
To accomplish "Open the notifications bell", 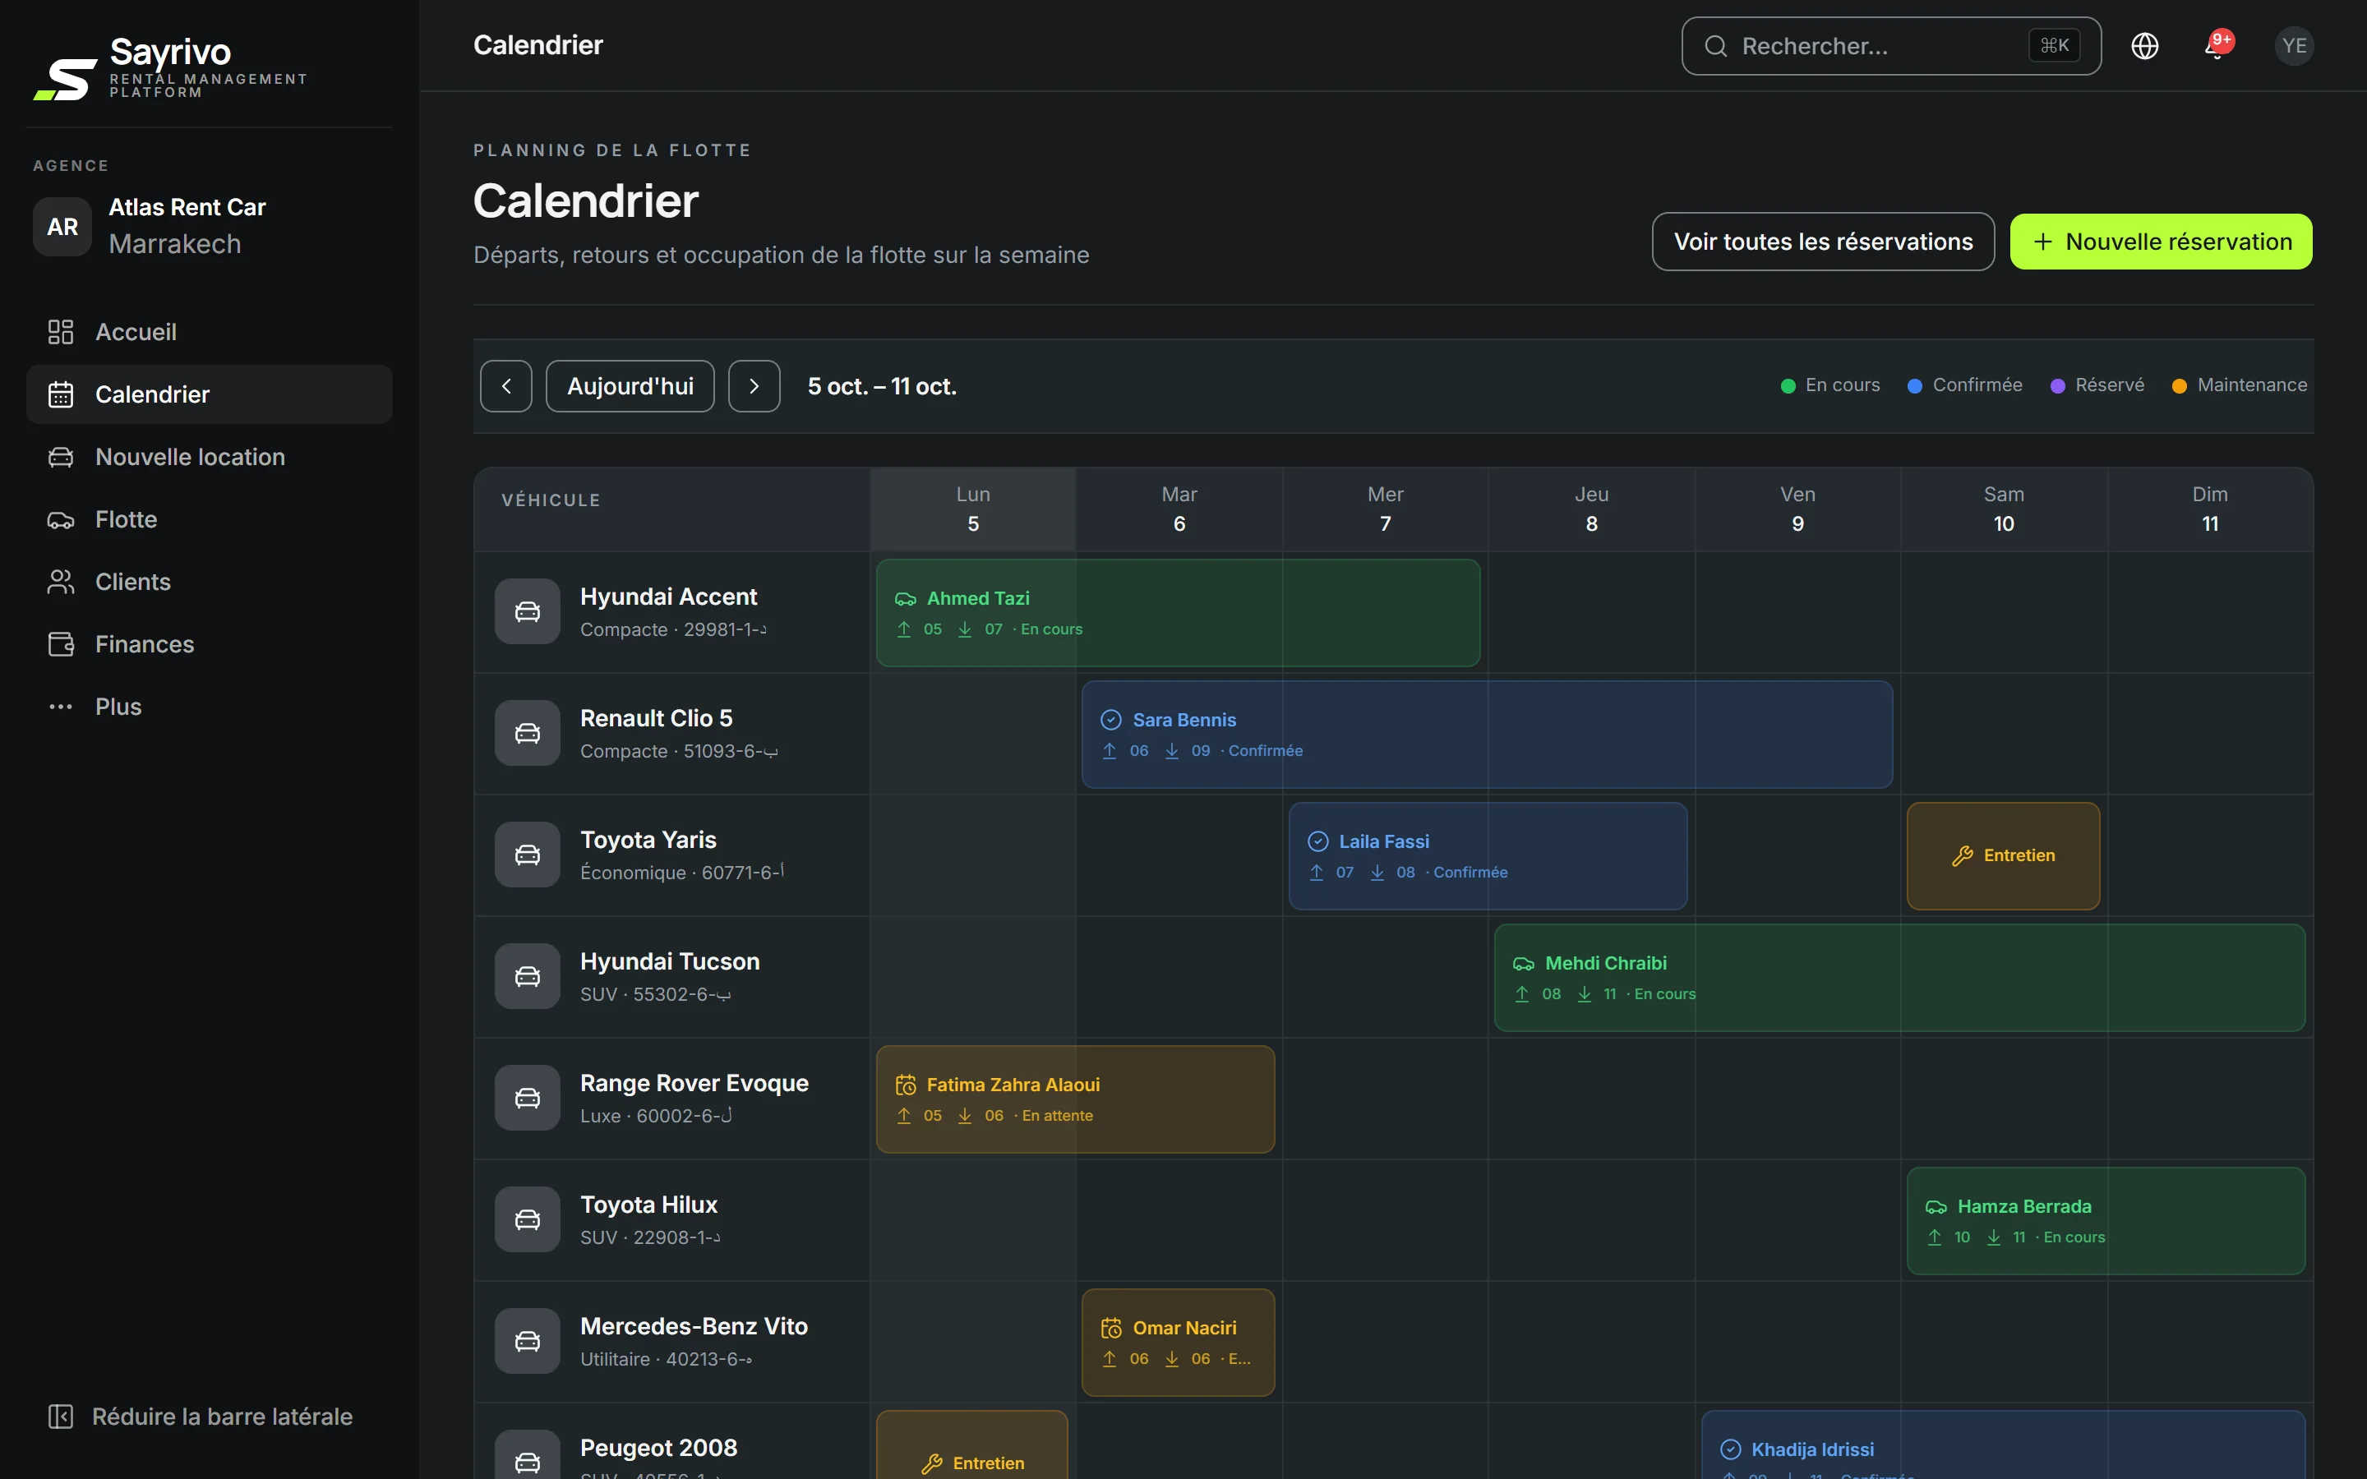I will point(2217,46).
